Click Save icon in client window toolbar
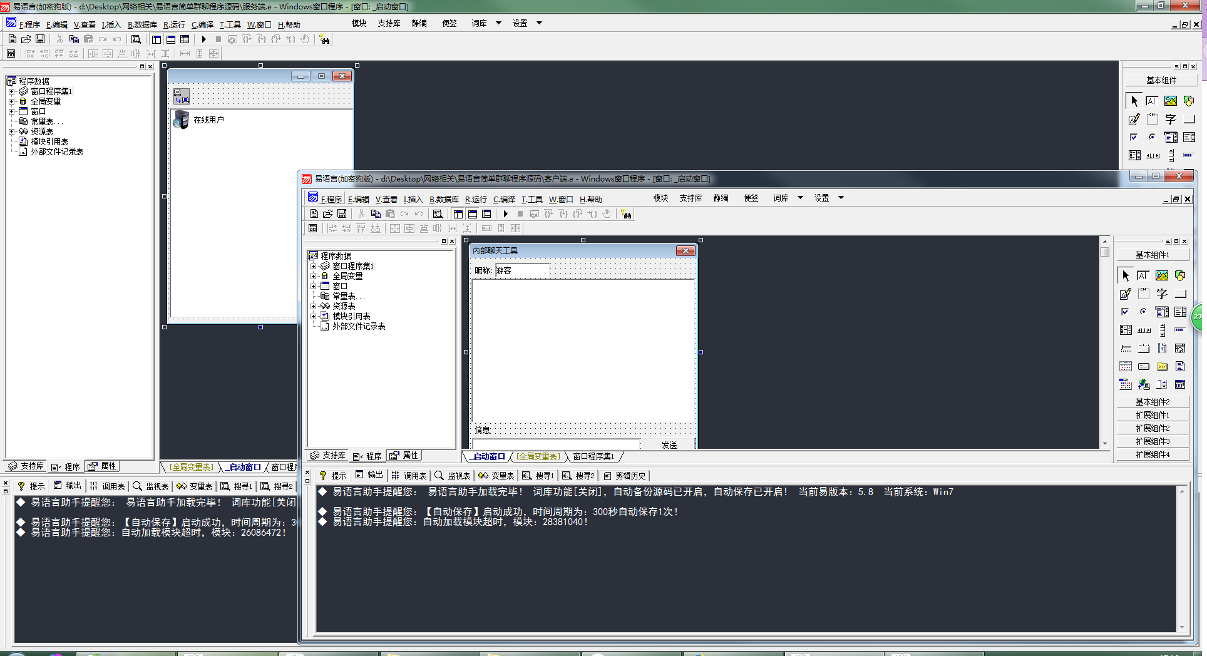1207x656 pixels. [342, 214]
